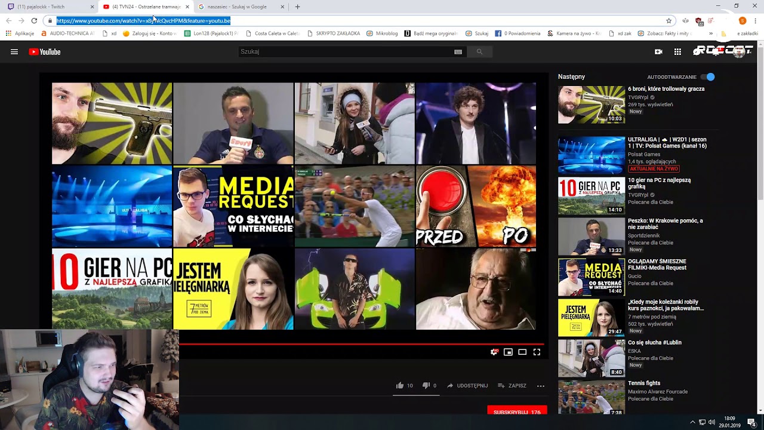764x430 pixels.
Task: Click the volume speaker tray icon
Action: 711,422
